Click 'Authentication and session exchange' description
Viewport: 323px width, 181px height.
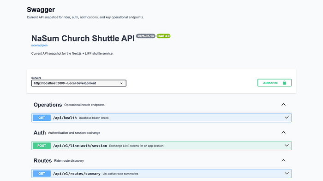pos(74,133)
